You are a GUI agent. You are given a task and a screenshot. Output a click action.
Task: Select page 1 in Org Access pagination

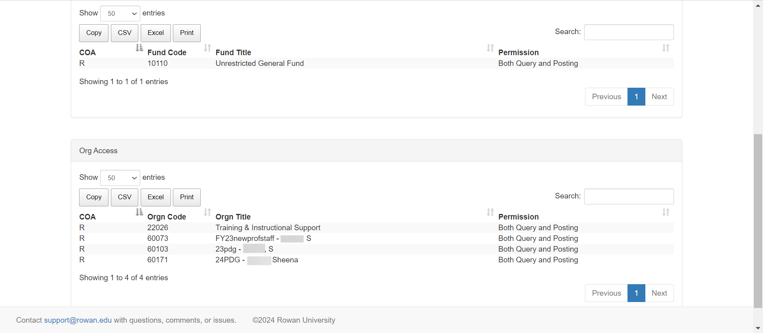636,293
